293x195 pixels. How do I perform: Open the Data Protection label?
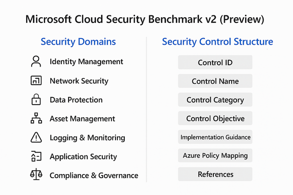(x=76, y=100)
